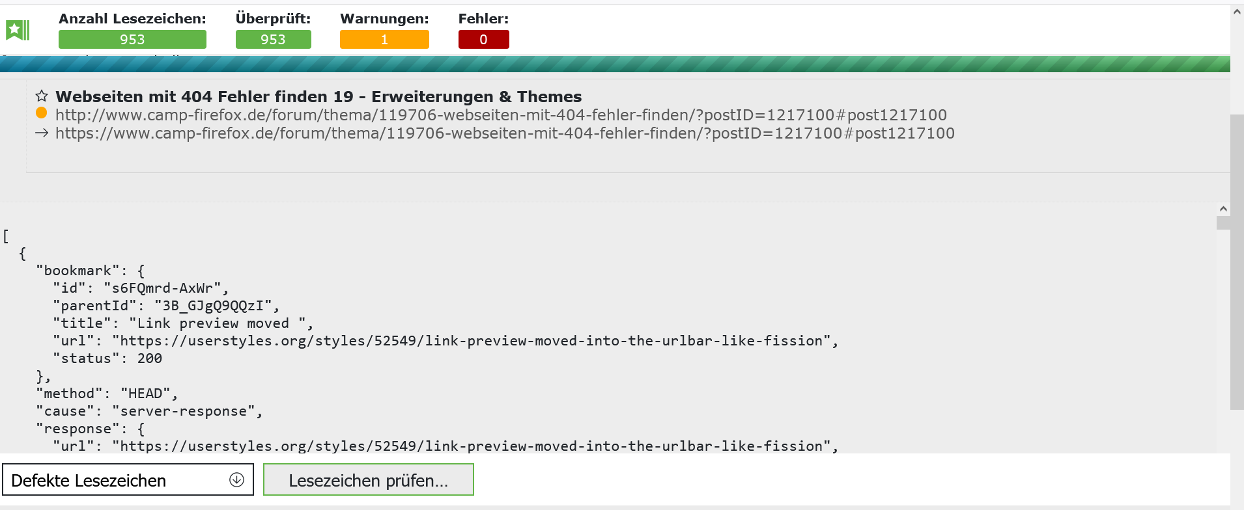Screen dimensions: 1244x510
Task: Click the up arrow of the JSON panel scrollbar
Action: click(x=1223, y=209)
